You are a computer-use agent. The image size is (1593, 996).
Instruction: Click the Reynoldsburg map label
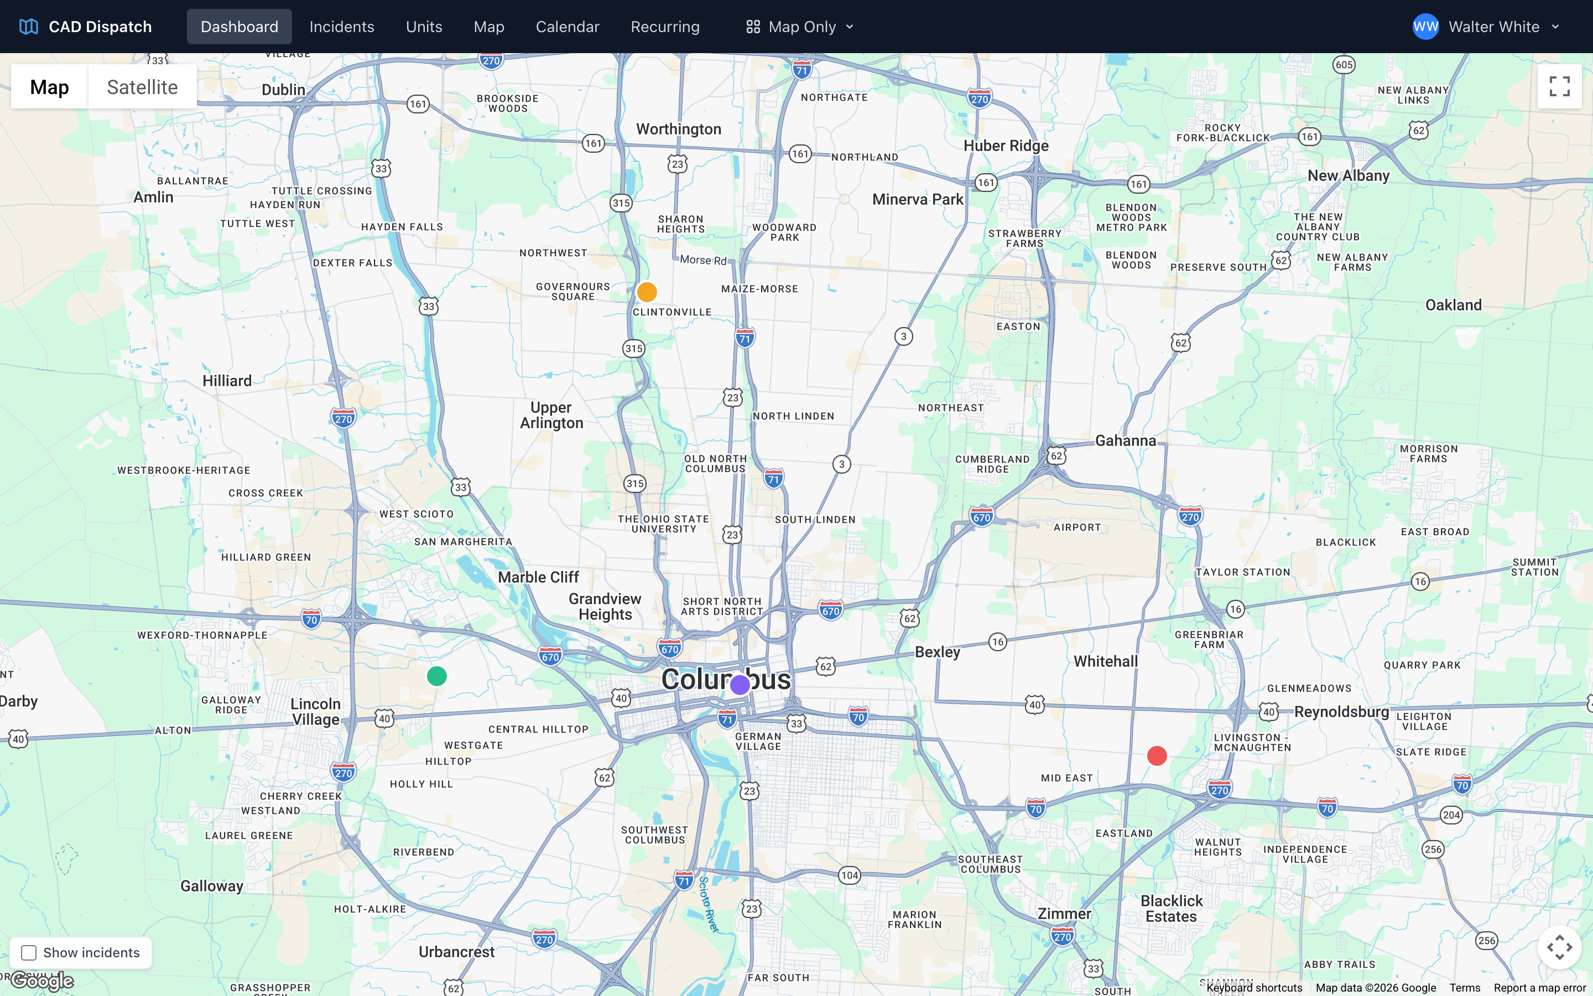pyautogui.click(x=1341, y=712)
